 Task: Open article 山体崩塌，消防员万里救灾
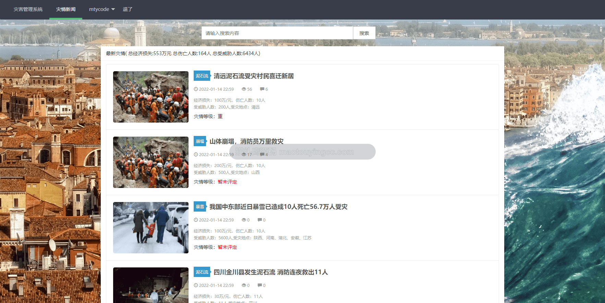coord(246,141)
